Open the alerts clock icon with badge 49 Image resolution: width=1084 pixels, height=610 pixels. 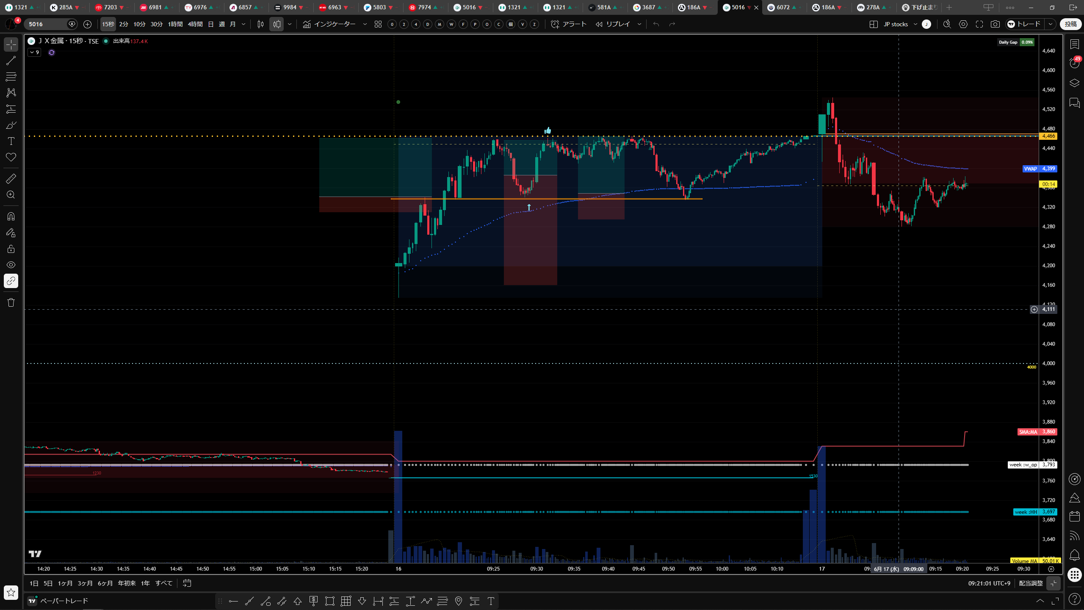tap(1075, 63)
